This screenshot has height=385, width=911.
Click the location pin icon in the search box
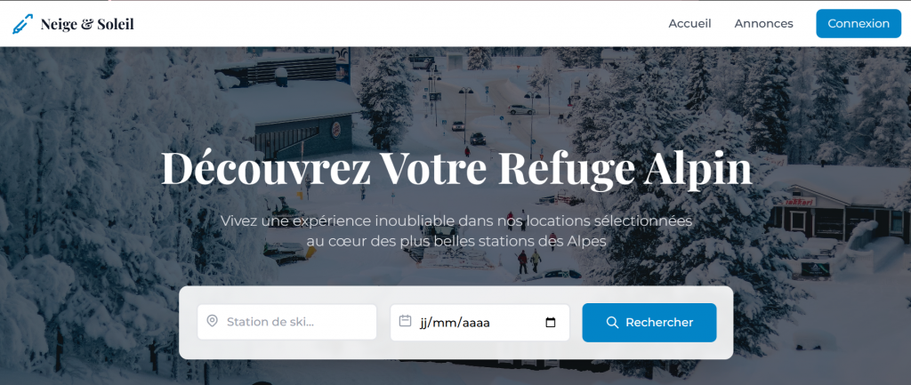[212, 321]
